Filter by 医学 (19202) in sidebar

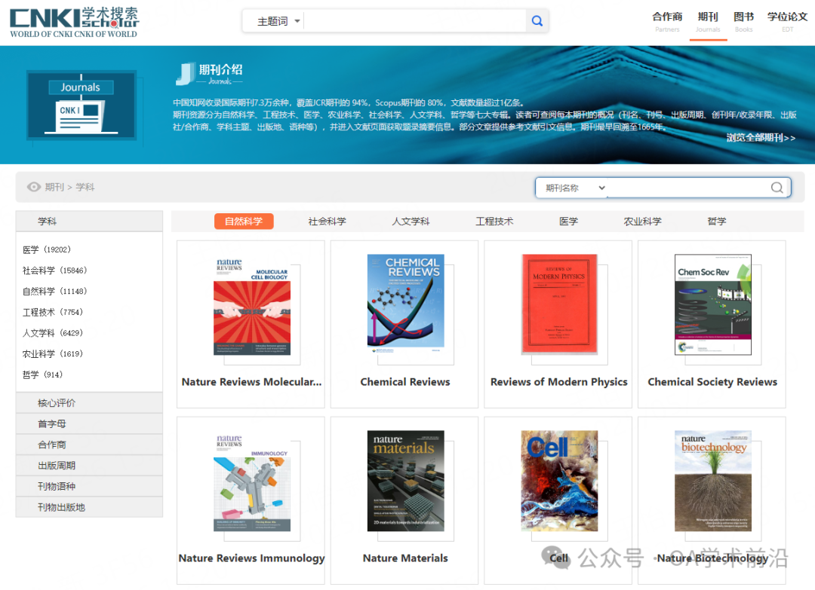(47, 249)
